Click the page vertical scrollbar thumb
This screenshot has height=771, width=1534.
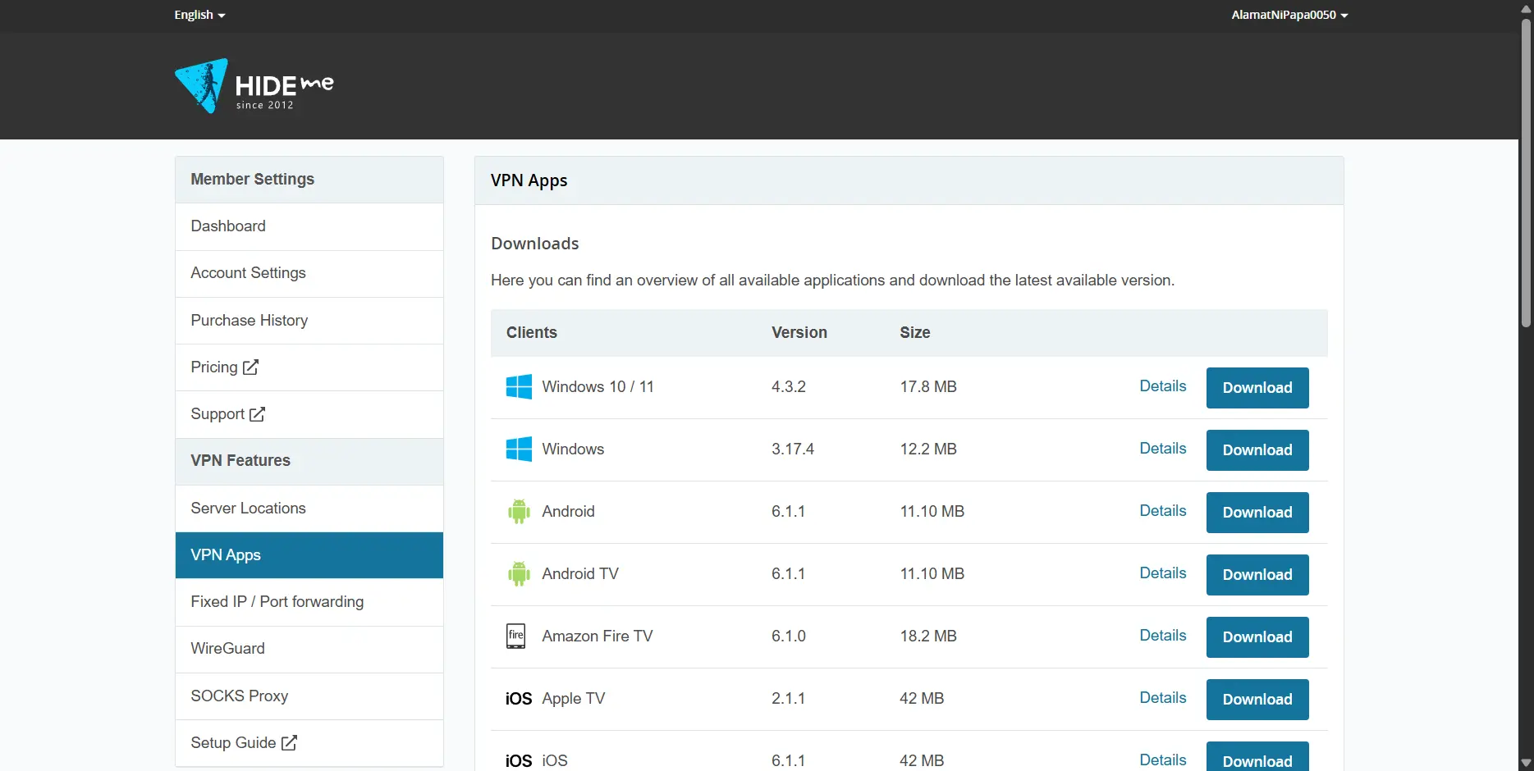click(x=1526, y=172)
